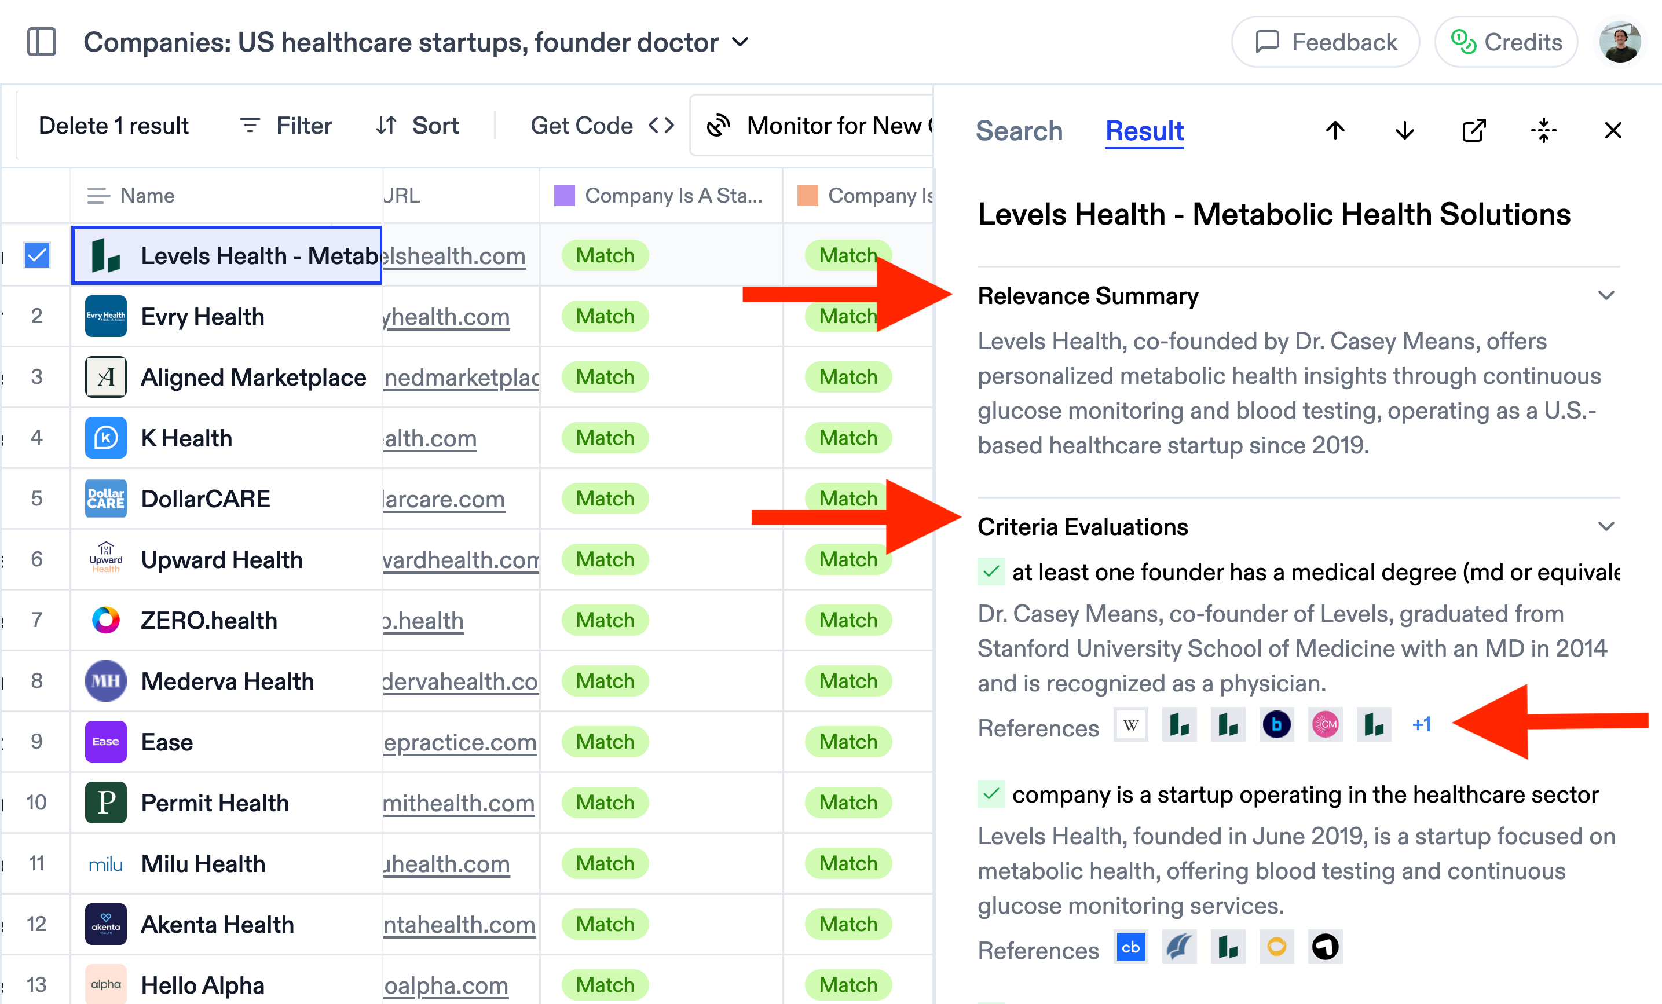Click the collapse-all sections icon
This screenshot has width=1662, height=1004.
1543,130
